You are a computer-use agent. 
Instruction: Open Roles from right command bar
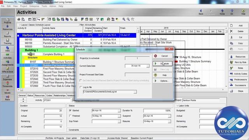(x=238, y=68)
